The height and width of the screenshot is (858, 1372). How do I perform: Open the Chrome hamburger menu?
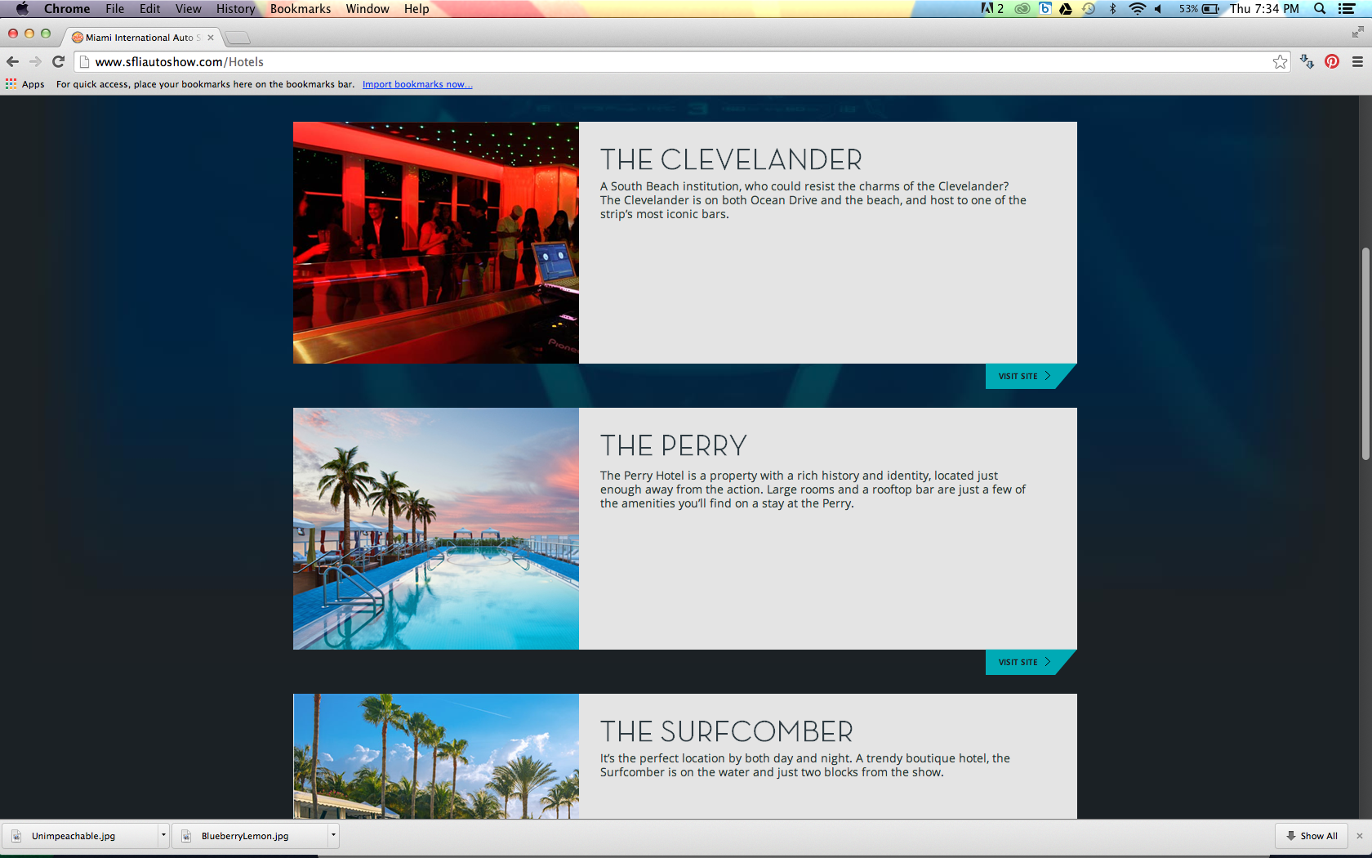click(1357, 61)
